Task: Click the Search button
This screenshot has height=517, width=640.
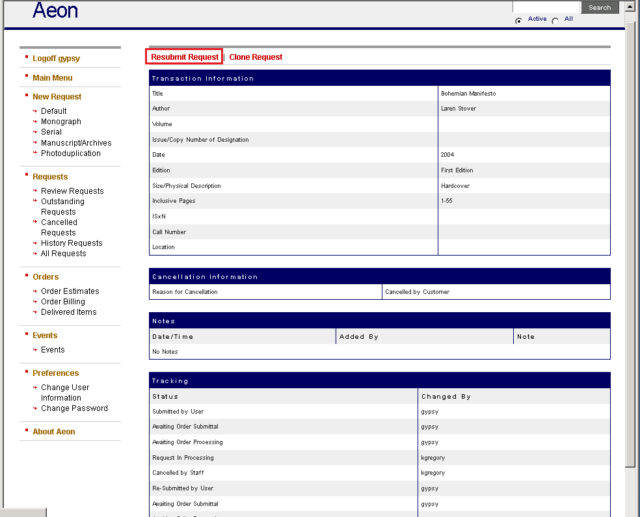Action: coord(599,7)
